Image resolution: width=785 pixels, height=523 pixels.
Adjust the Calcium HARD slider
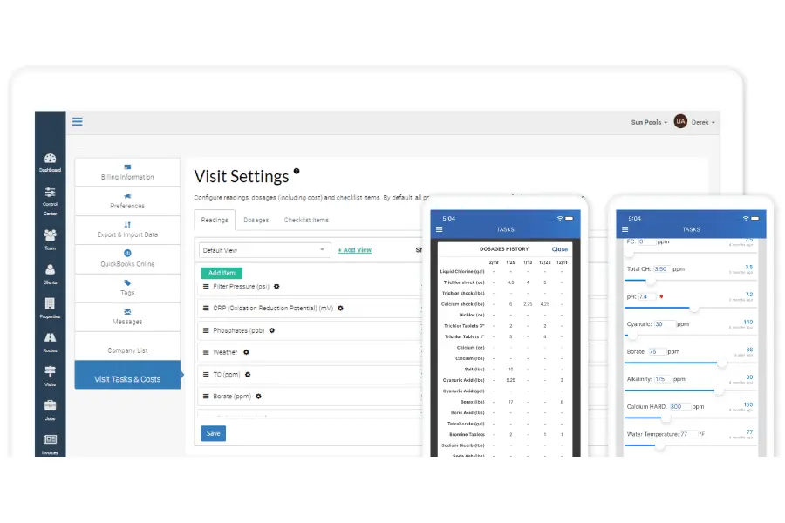pos(666,418)
